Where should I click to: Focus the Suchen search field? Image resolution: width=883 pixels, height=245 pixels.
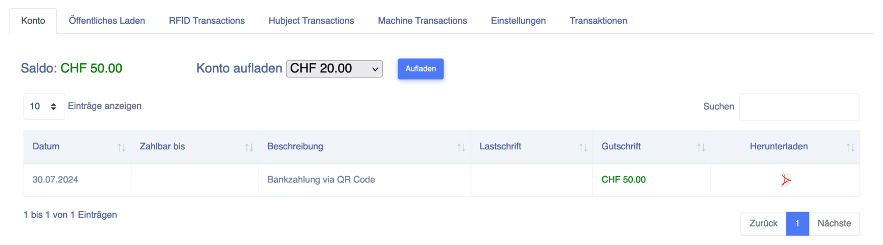pyautogui.click(x=799, y=107)
